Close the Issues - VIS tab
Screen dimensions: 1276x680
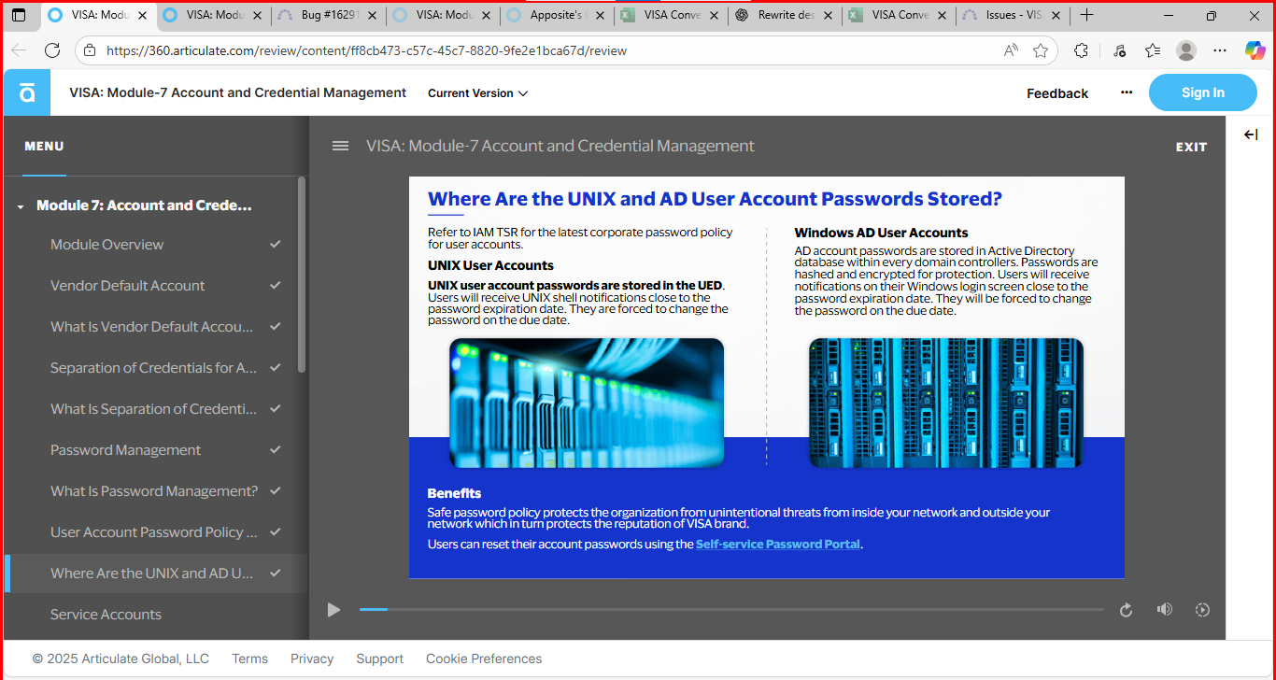(1057, 15)
